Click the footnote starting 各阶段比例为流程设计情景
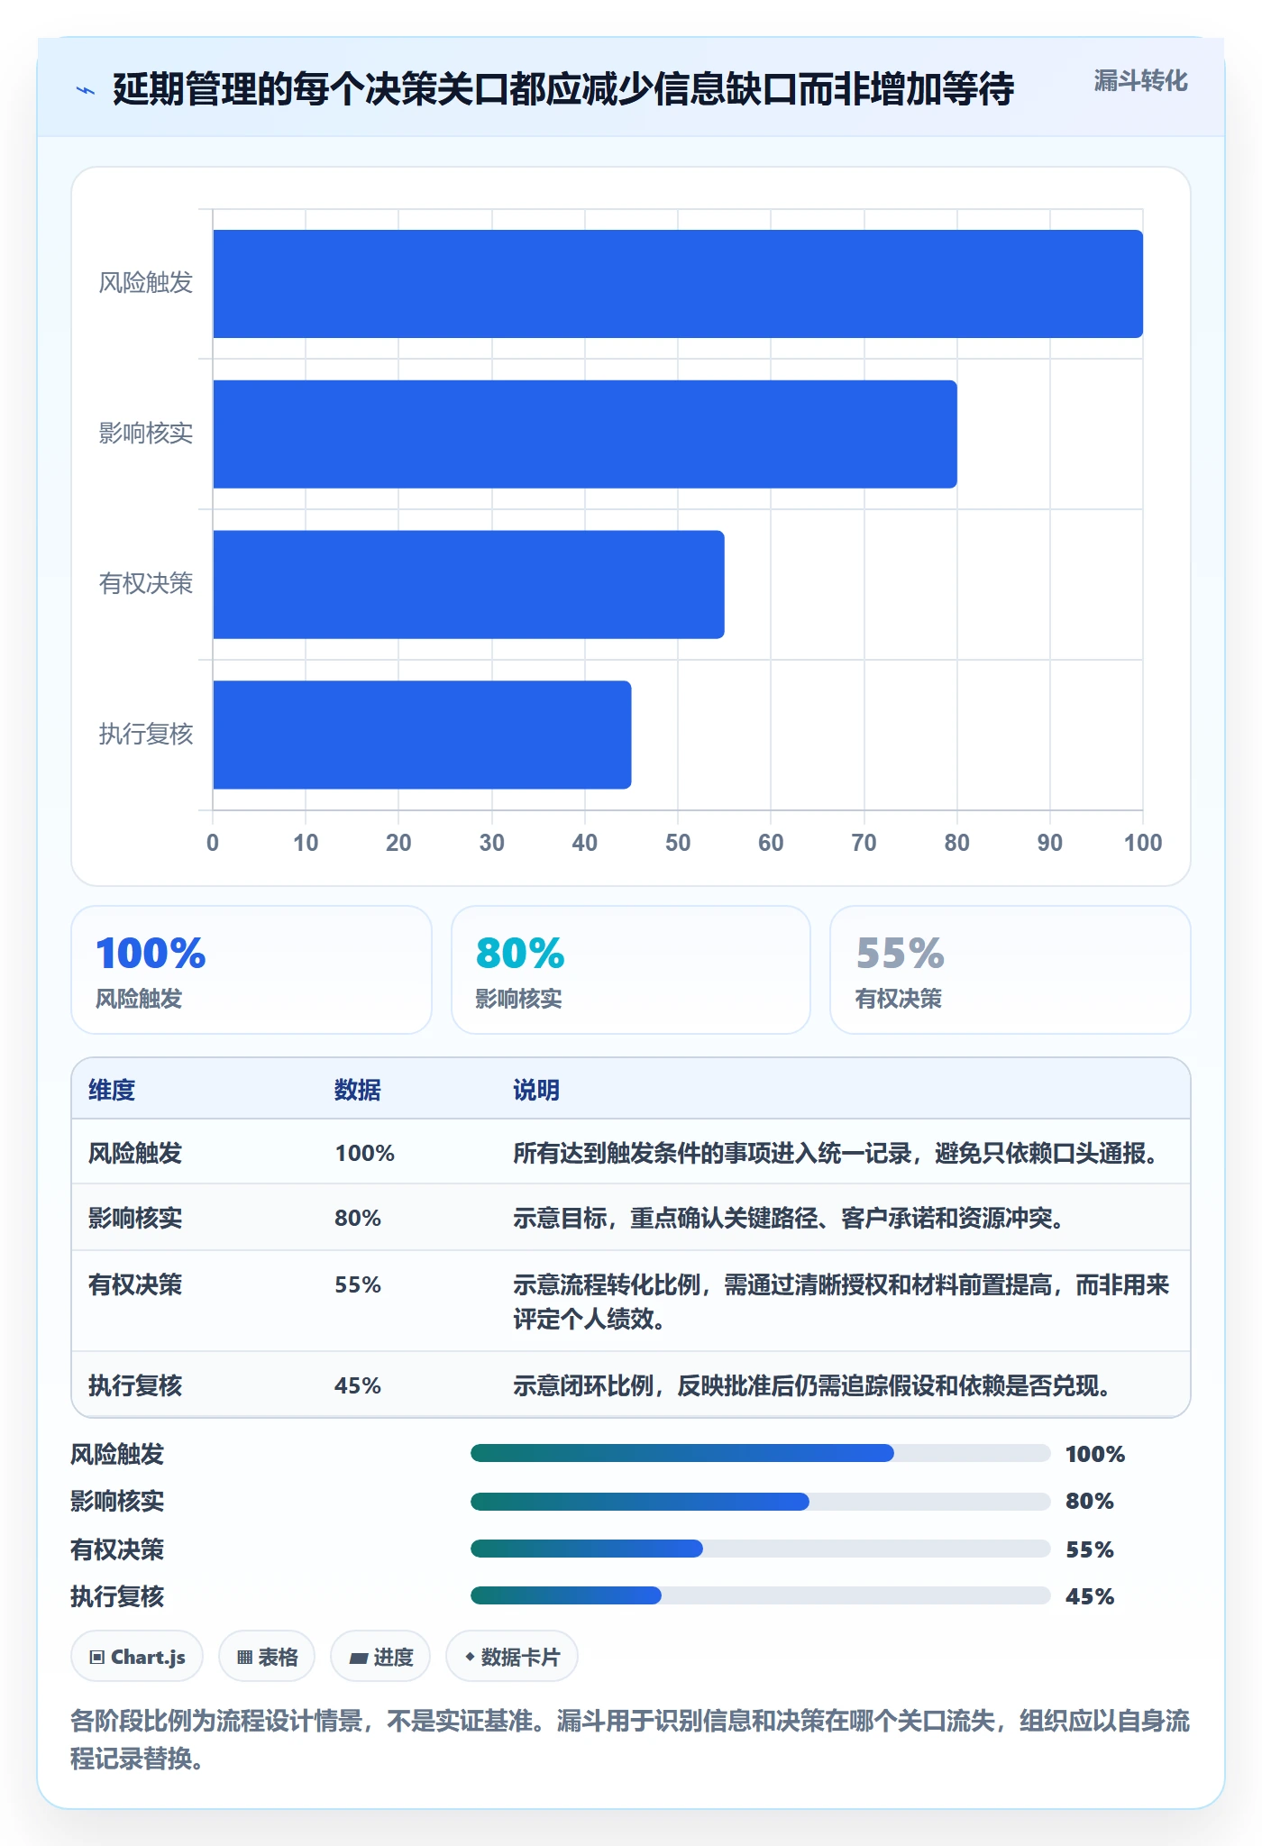The image size is (1262, 1846). pos(630,1740)
